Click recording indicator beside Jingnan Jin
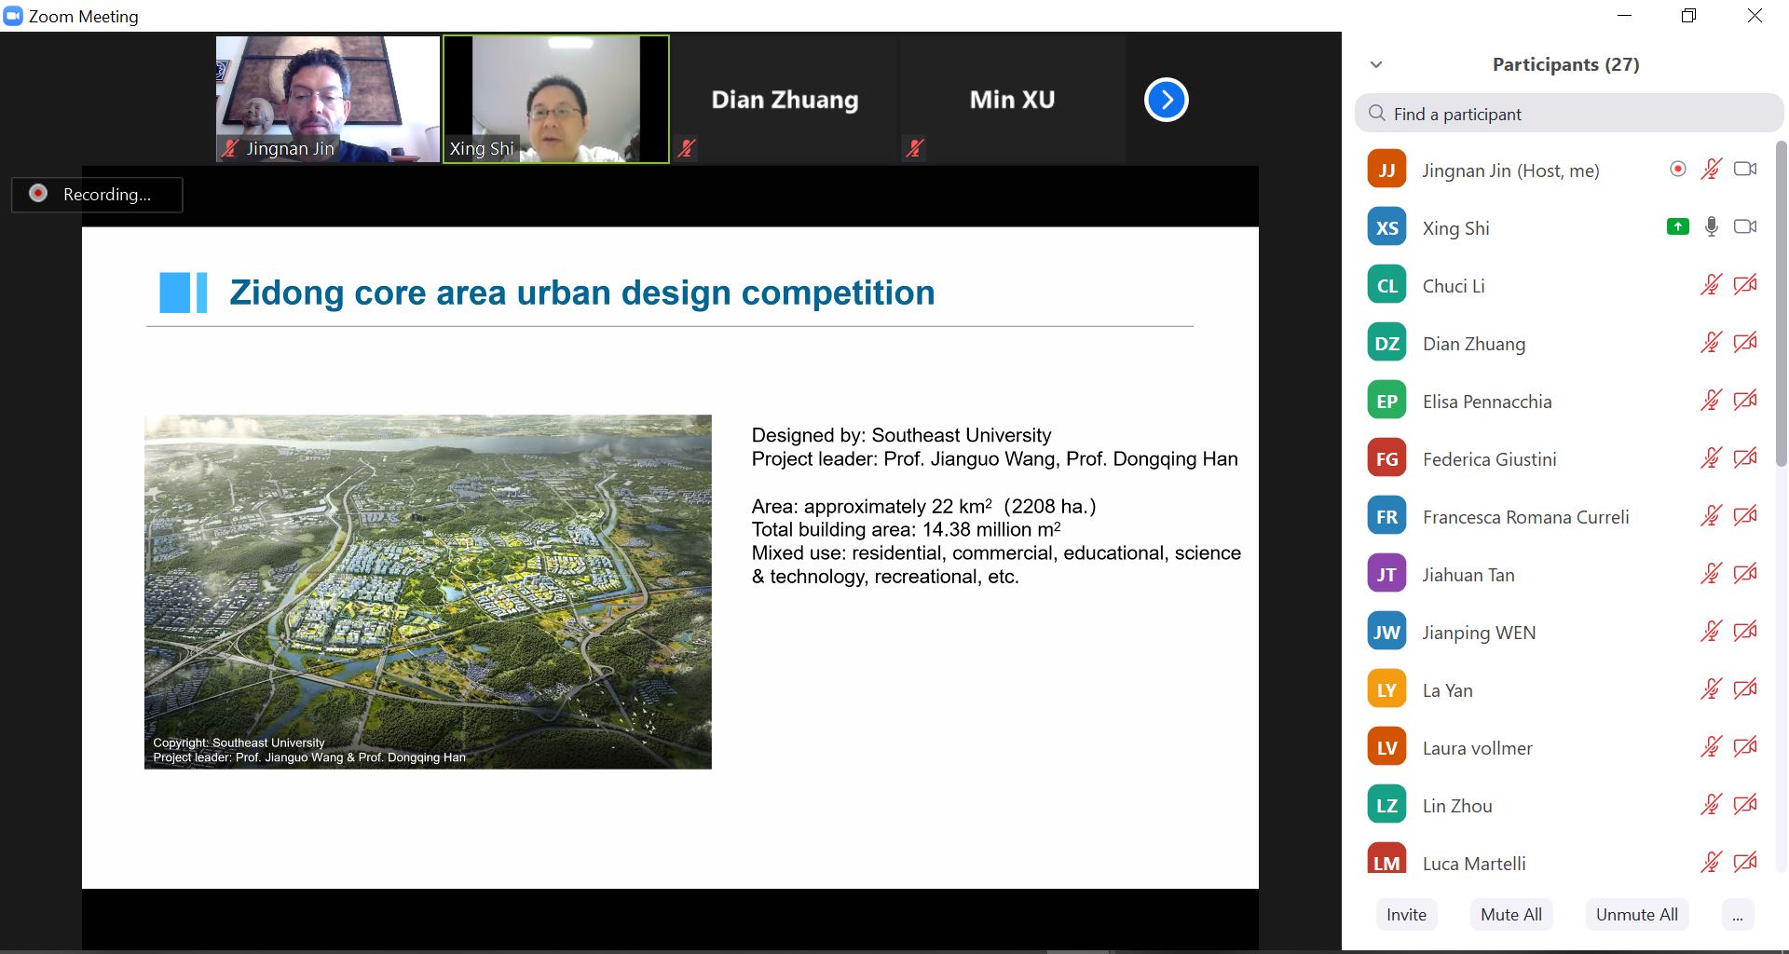1789x954 pixels. [1677, 169]
